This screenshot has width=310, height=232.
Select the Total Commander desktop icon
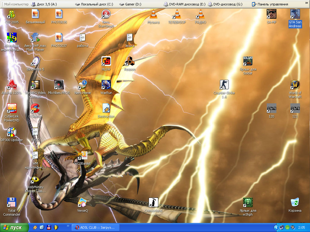point(12,207)
